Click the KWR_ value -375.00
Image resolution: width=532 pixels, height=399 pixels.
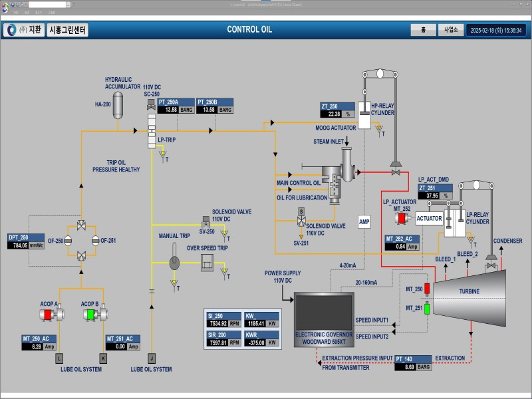point(255,343)
